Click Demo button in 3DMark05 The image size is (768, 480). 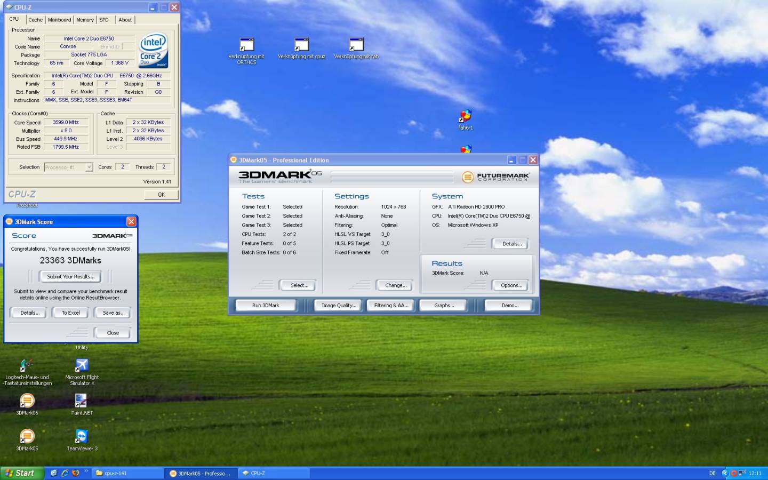click(510, 305)
